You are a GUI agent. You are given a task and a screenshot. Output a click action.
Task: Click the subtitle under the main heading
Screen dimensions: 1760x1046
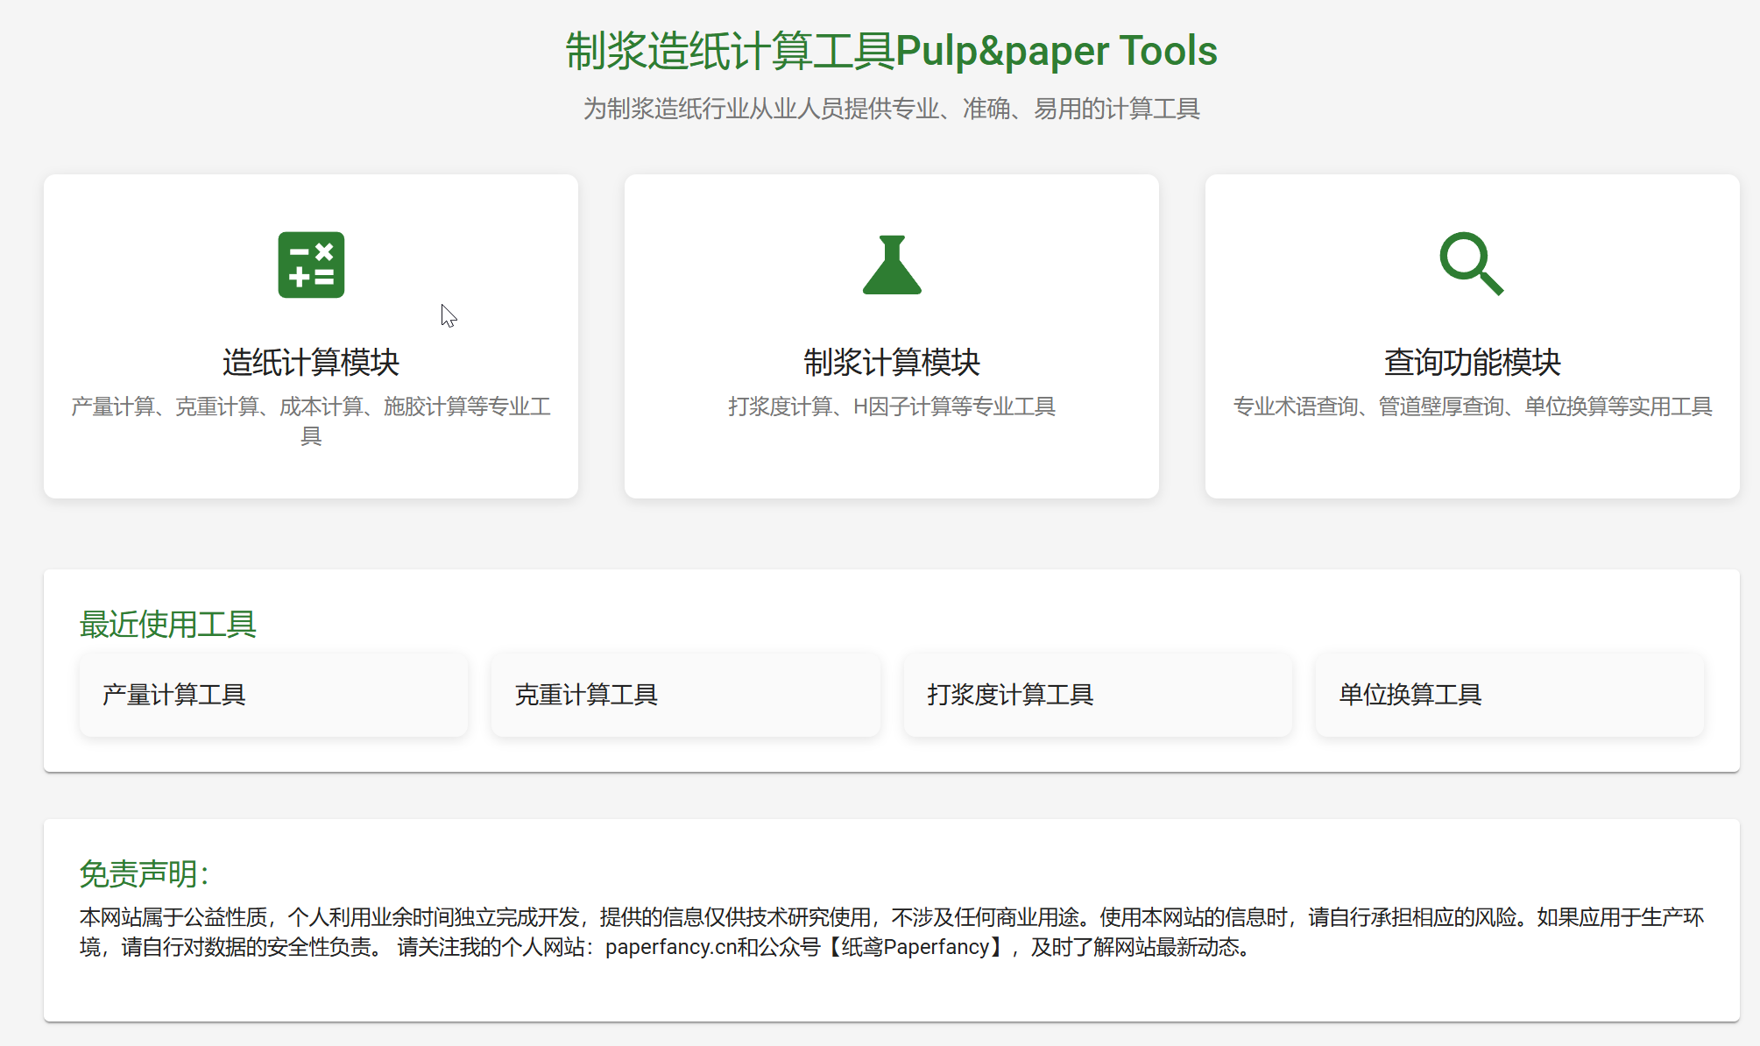tap(892, 110)
